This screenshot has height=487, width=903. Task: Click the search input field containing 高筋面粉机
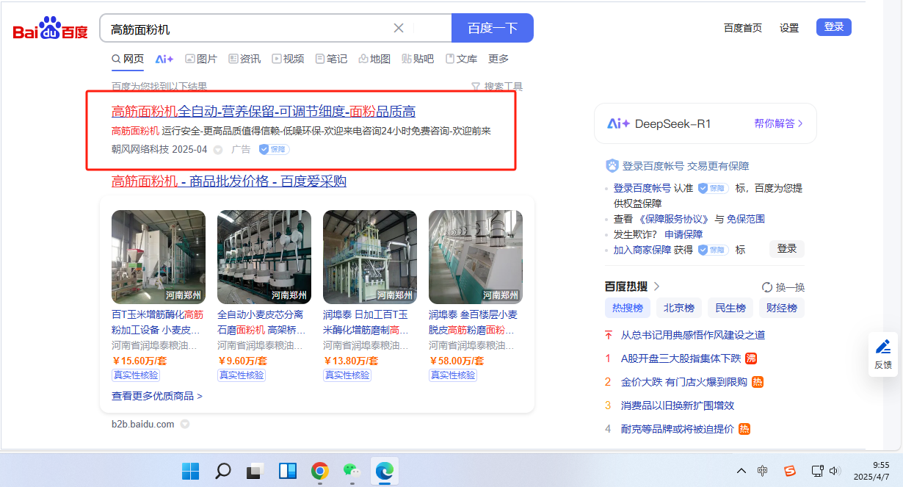tap(246, 29)
